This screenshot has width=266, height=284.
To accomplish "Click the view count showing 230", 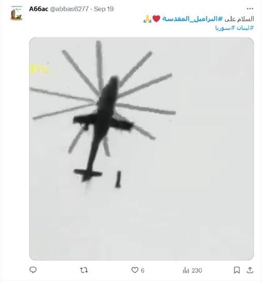I will [x=197, y=271].
